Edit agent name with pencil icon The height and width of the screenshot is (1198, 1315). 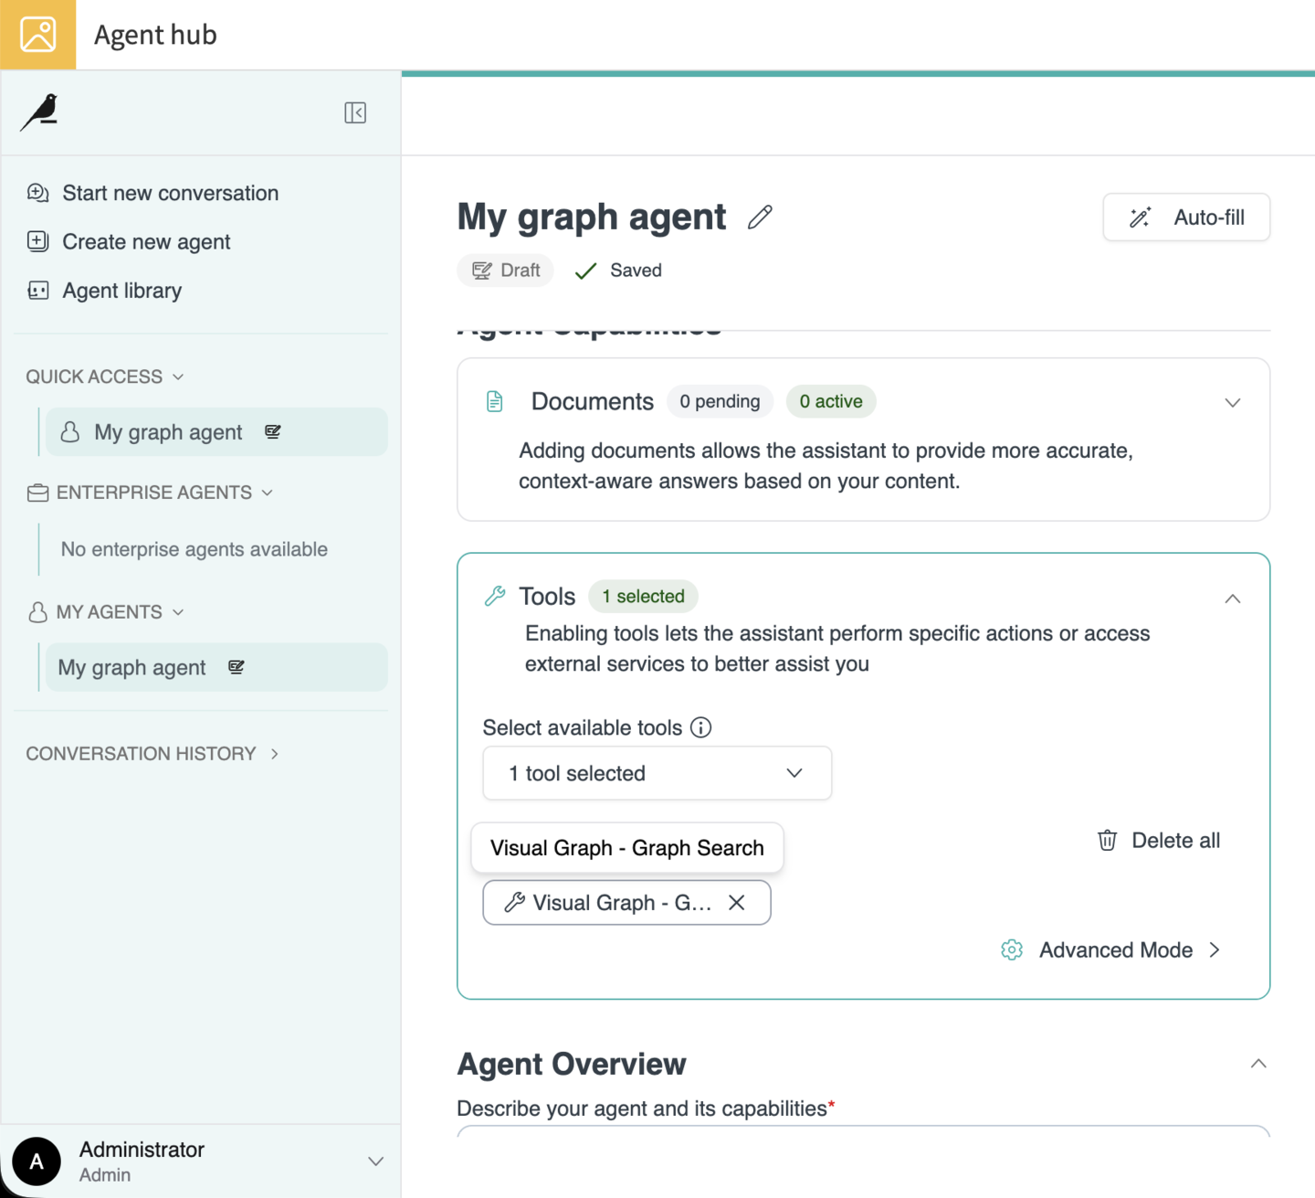[x=760, y=217]
